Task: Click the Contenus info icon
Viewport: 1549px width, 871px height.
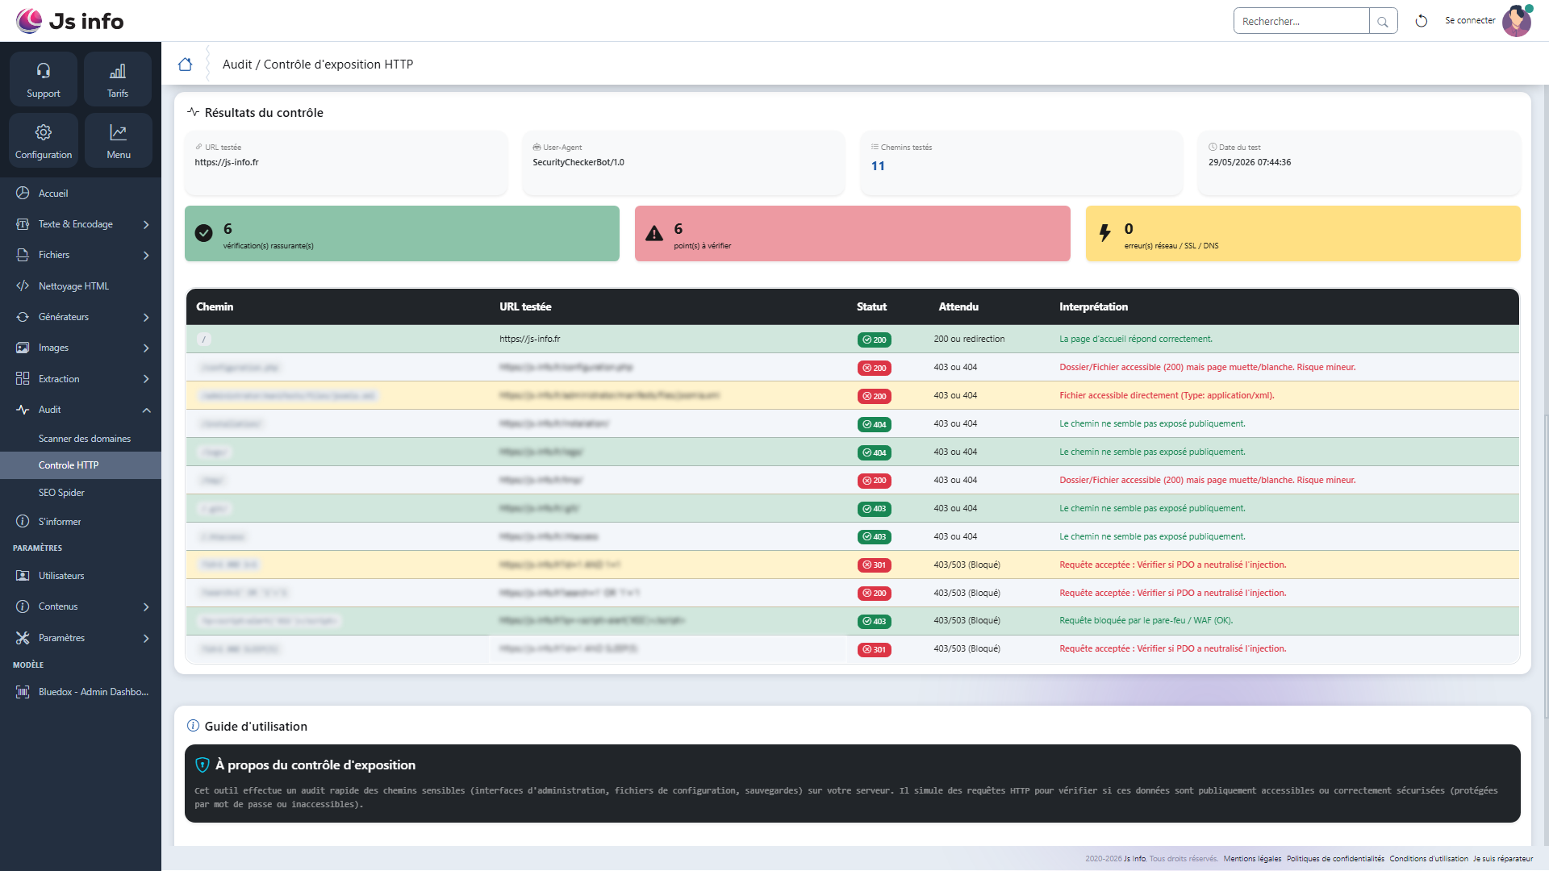Action: coord(23,606)
